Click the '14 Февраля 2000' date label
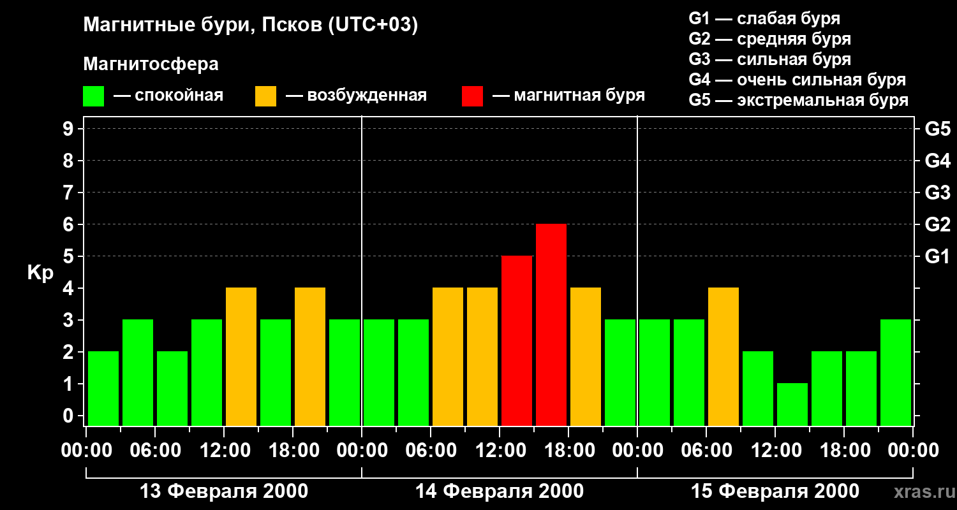957x510 pixels. [x=499, y=492]
